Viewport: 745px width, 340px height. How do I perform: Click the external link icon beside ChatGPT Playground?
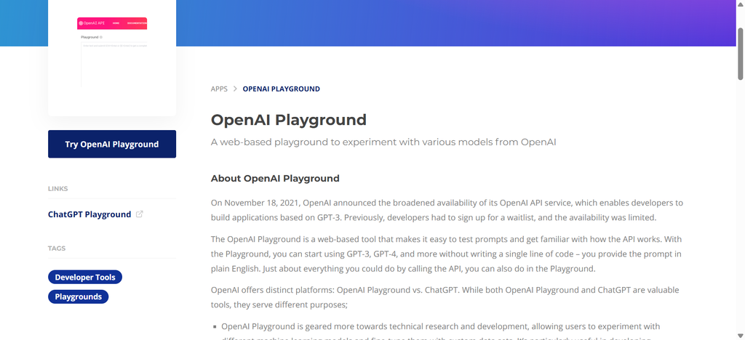[x=139, y=214]
